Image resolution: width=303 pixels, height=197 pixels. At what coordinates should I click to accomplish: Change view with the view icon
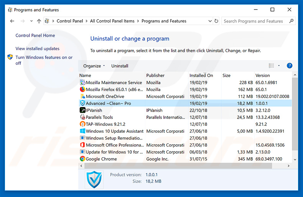point(271,66)
